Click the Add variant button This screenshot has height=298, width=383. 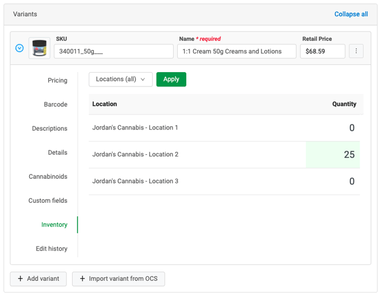tap(38, 279)
